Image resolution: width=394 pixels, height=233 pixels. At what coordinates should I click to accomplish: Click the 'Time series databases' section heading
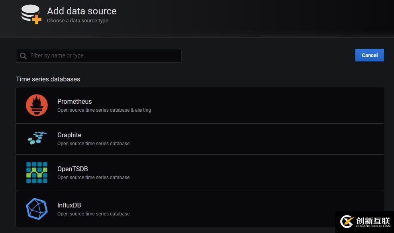coord(48,79)
